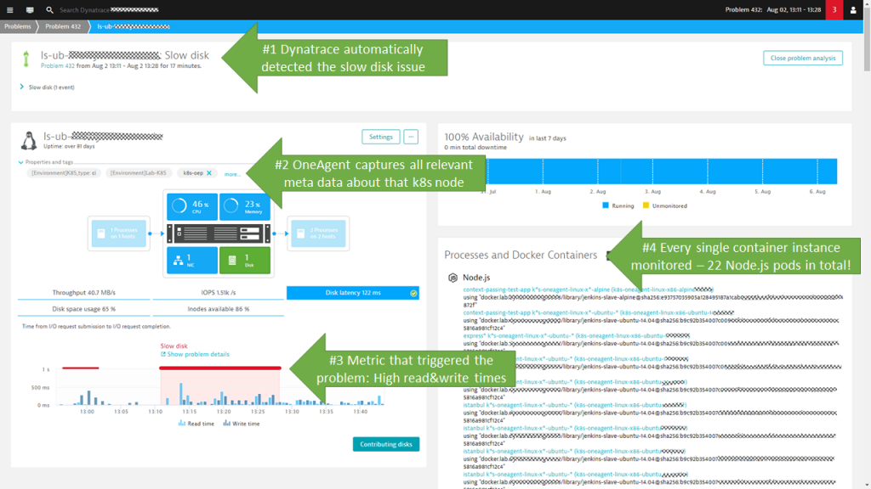
Task: Open the red open-problems counter badge
Action: [x=834, y=10]
